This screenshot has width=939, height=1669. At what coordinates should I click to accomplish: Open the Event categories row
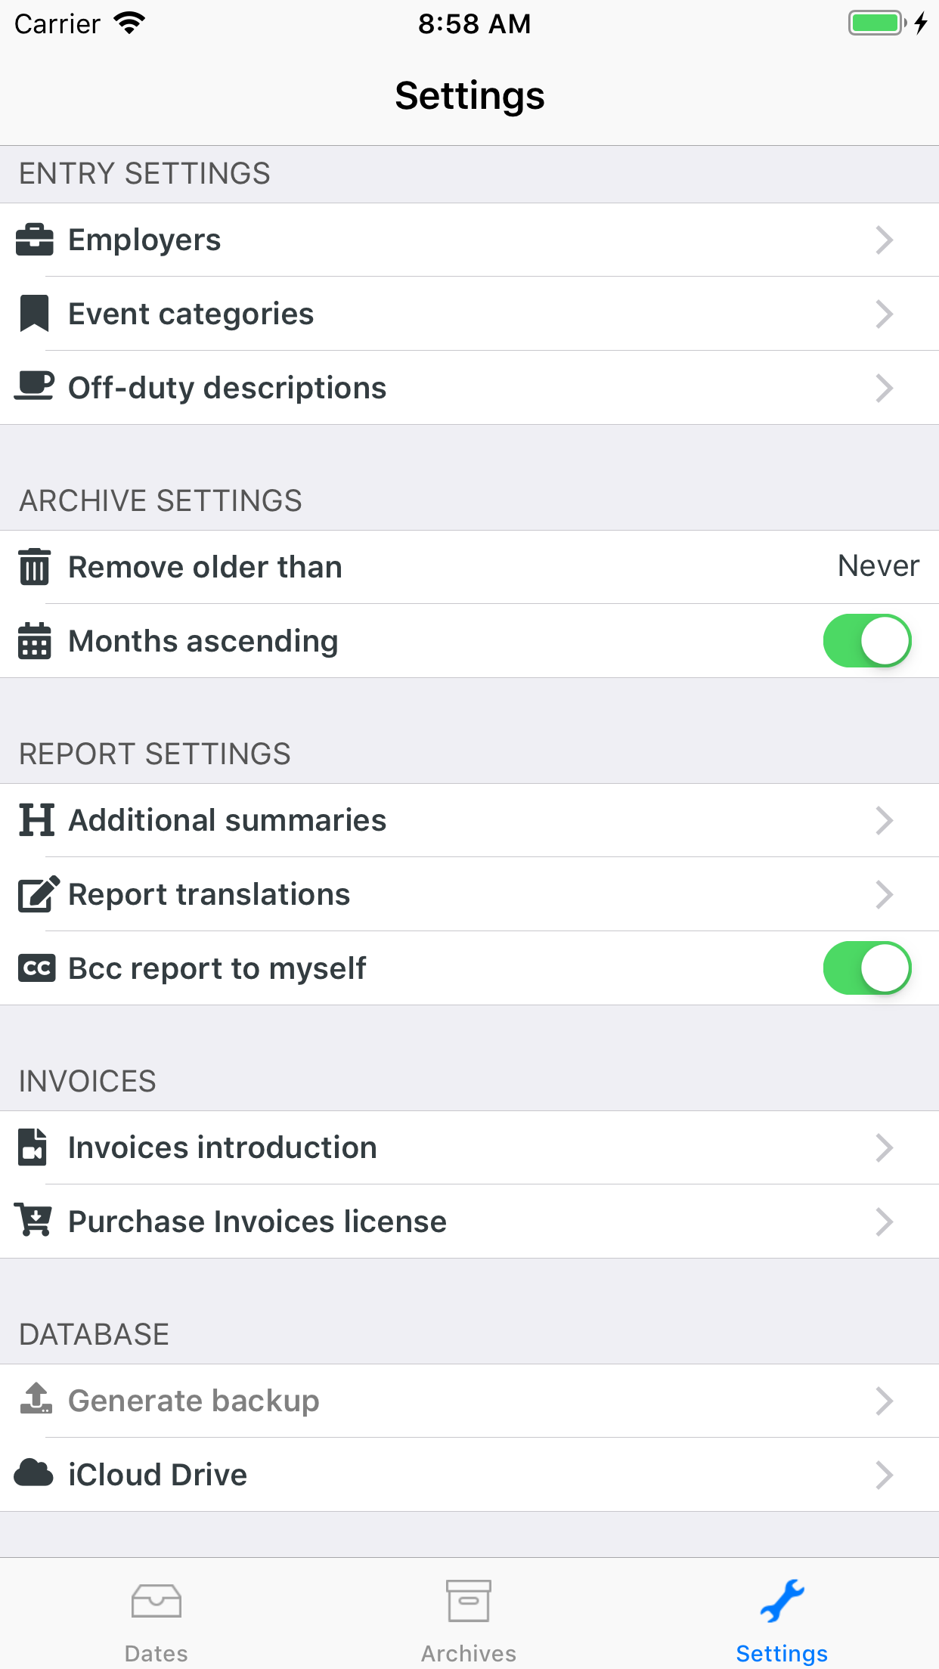tap(191, 314)
